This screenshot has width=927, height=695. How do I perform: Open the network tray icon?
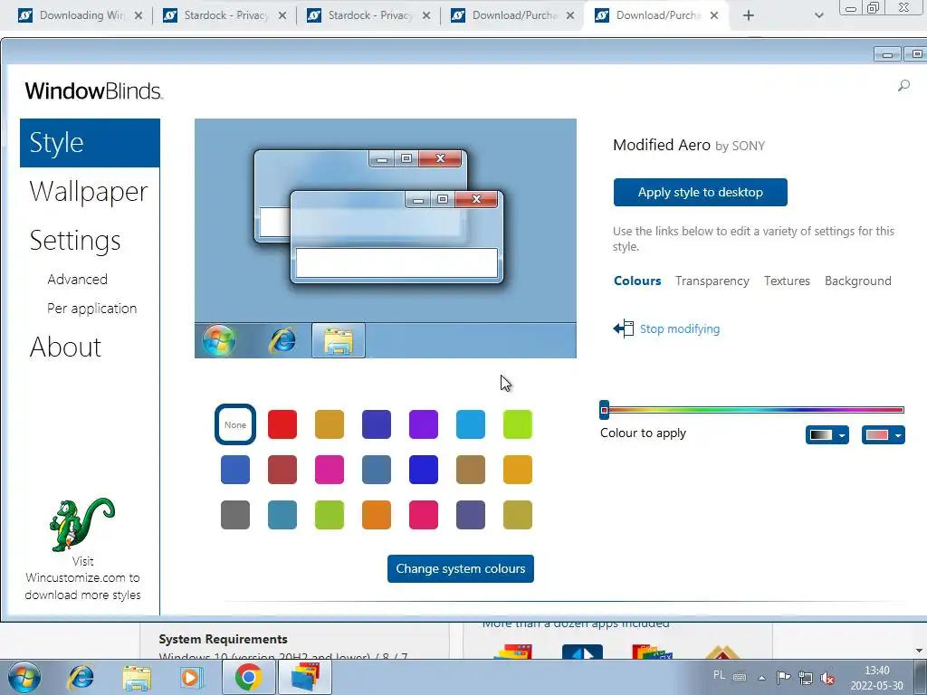pyautogui.click(x=805, y=677)
